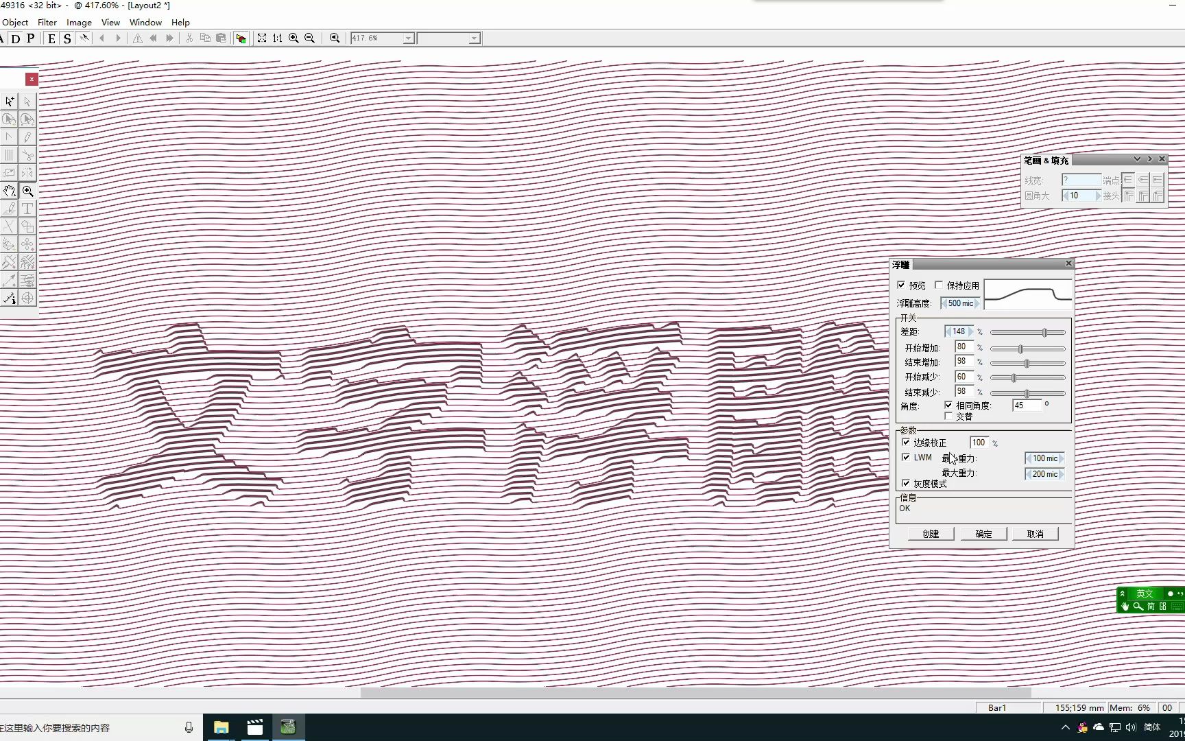This screenshot has width=1185, height=741.
Task: Click the Paste icon on the toolbar
Action: pyautogui.click(x=222, y=38)
